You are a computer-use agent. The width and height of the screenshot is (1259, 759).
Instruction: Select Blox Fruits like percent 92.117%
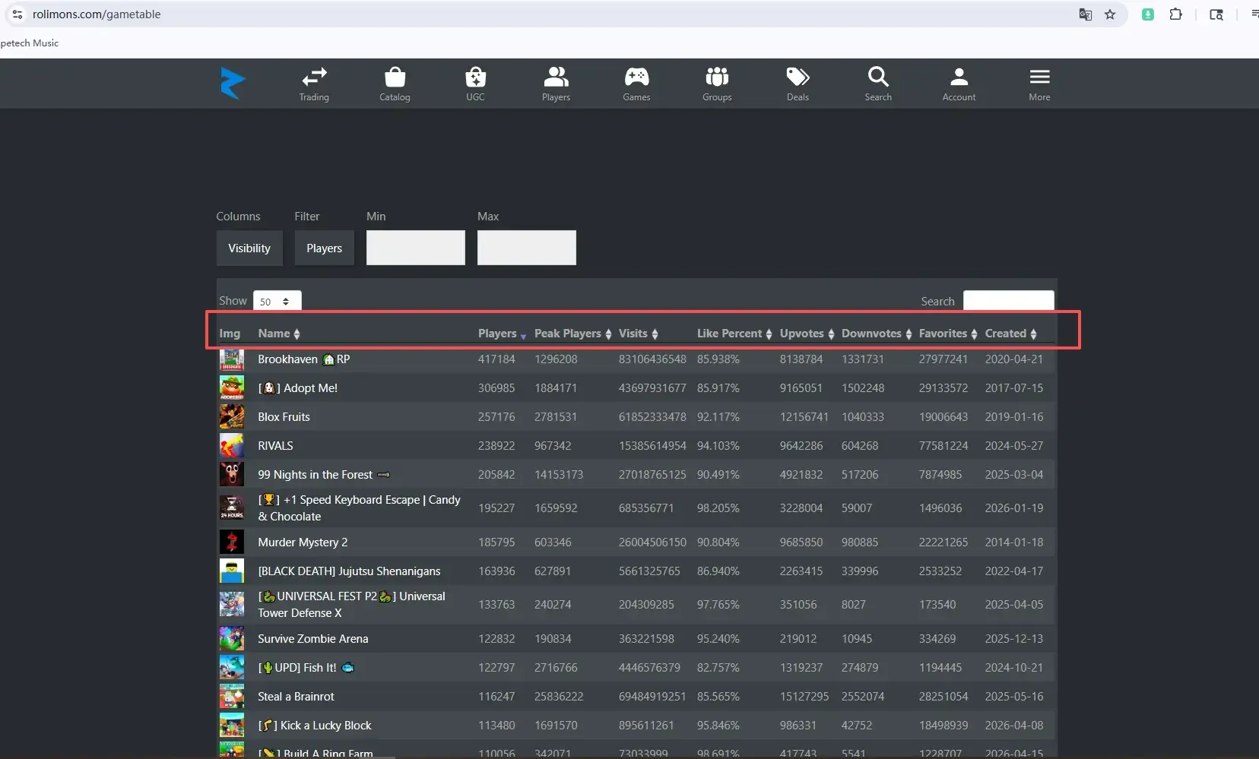click(718, 417)
